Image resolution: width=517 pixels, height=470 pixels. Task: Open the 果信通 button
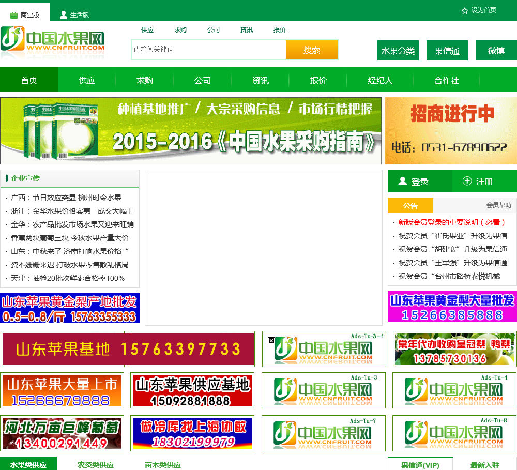tap(447, 51)
